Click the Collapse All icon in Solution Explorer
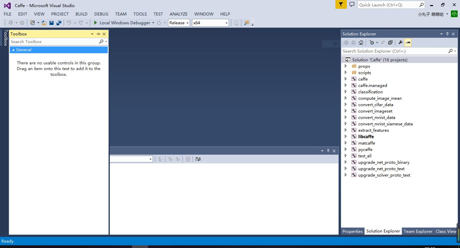460x248 pixels. [x=390, y=42]
